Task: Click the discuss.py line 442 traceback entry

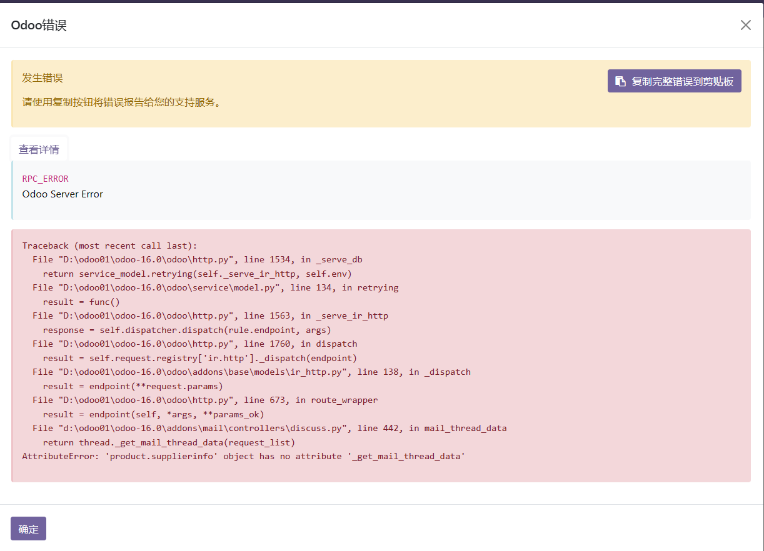Action: click(269, 428)
